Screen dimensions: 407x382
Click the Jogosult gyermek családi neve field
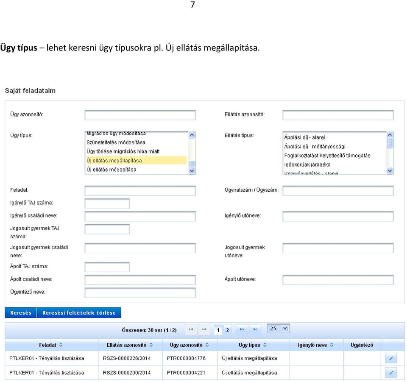tap(140, 248)
